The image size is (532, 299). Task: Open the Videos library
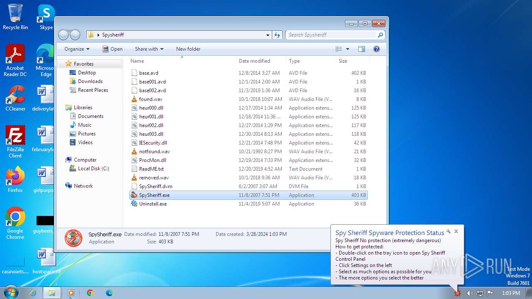pos(85,142)
